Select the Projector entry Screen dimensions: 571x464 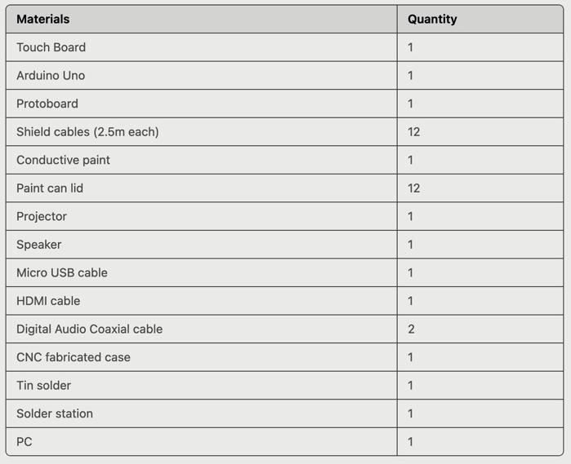click(42, 216)
